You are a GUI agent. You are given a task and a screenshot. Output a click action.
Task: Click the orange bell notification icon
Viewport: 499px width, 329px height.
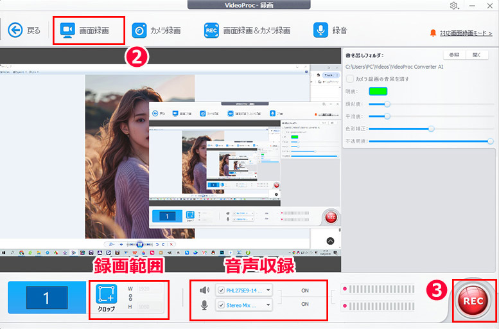coord(434,32)
